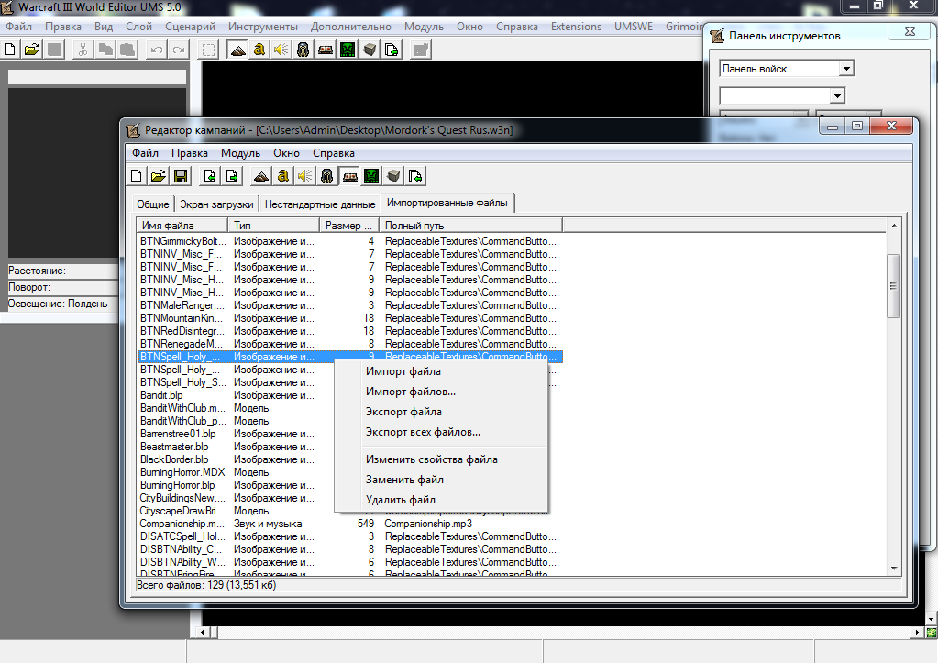Open Terrain Editor from main World Editor toolbar

(x=237, y=50)
